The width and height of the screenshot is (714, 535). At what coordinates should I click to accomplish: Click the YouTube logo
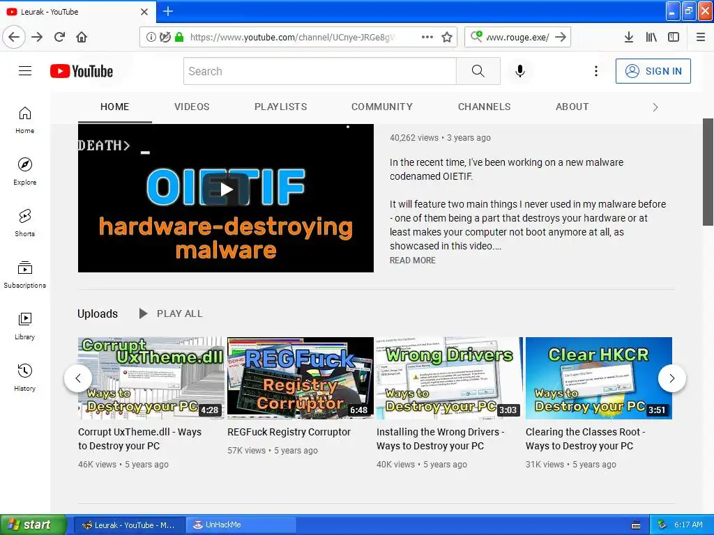82,71
